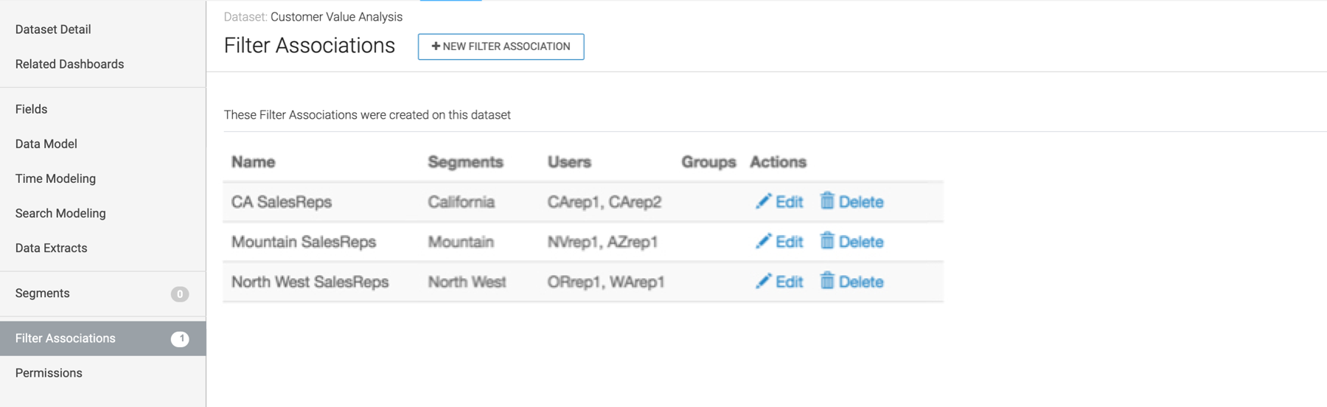Open the Fields section
Image resolution: width=1327 pixels, height=407 pixels.
pos(31,109)
